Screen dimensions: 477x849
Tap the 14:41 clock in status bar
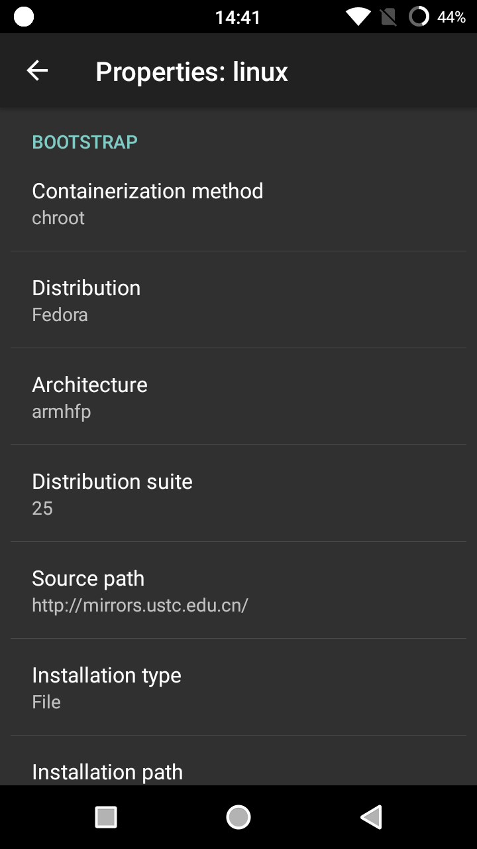pyautogui.click(x=238, y=17)
